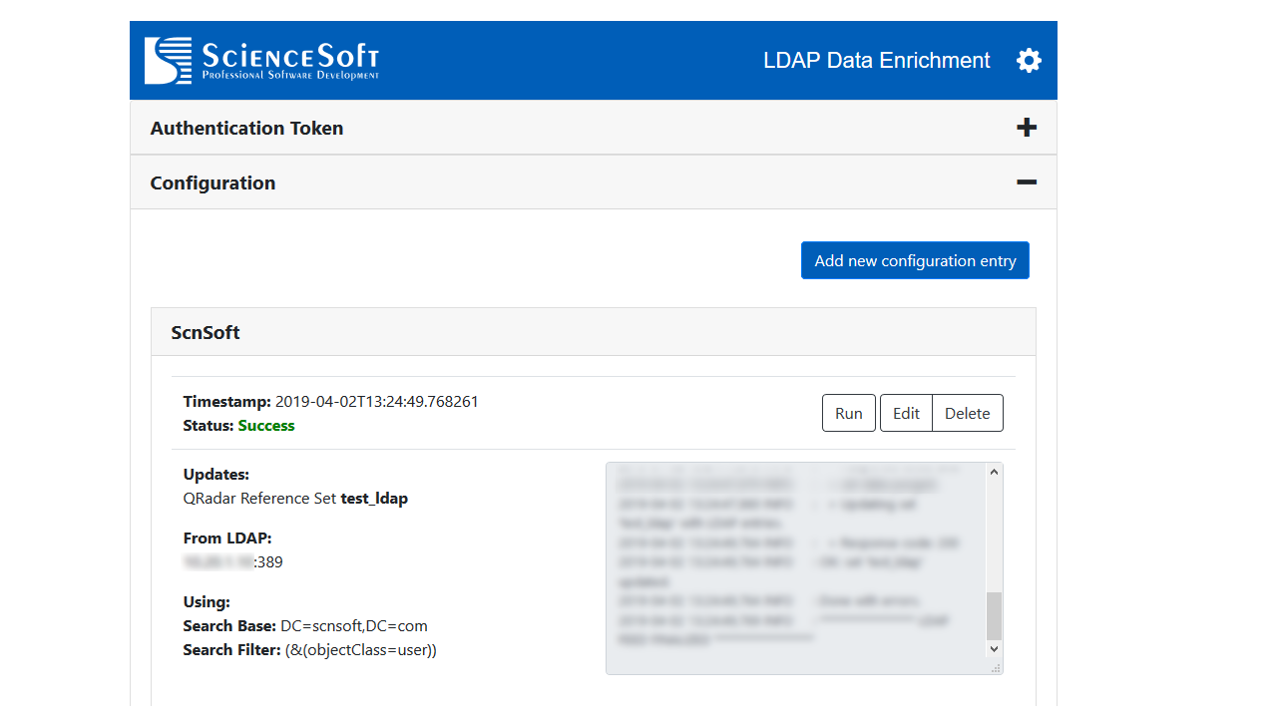
Task: Delete the ScnSoft configuration
Action: [x=967, y=413]
